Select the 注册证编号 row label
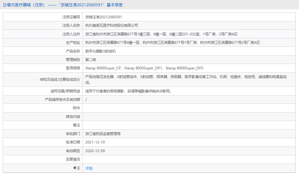Screen dimensions: 299x175 tap(72, 17)
